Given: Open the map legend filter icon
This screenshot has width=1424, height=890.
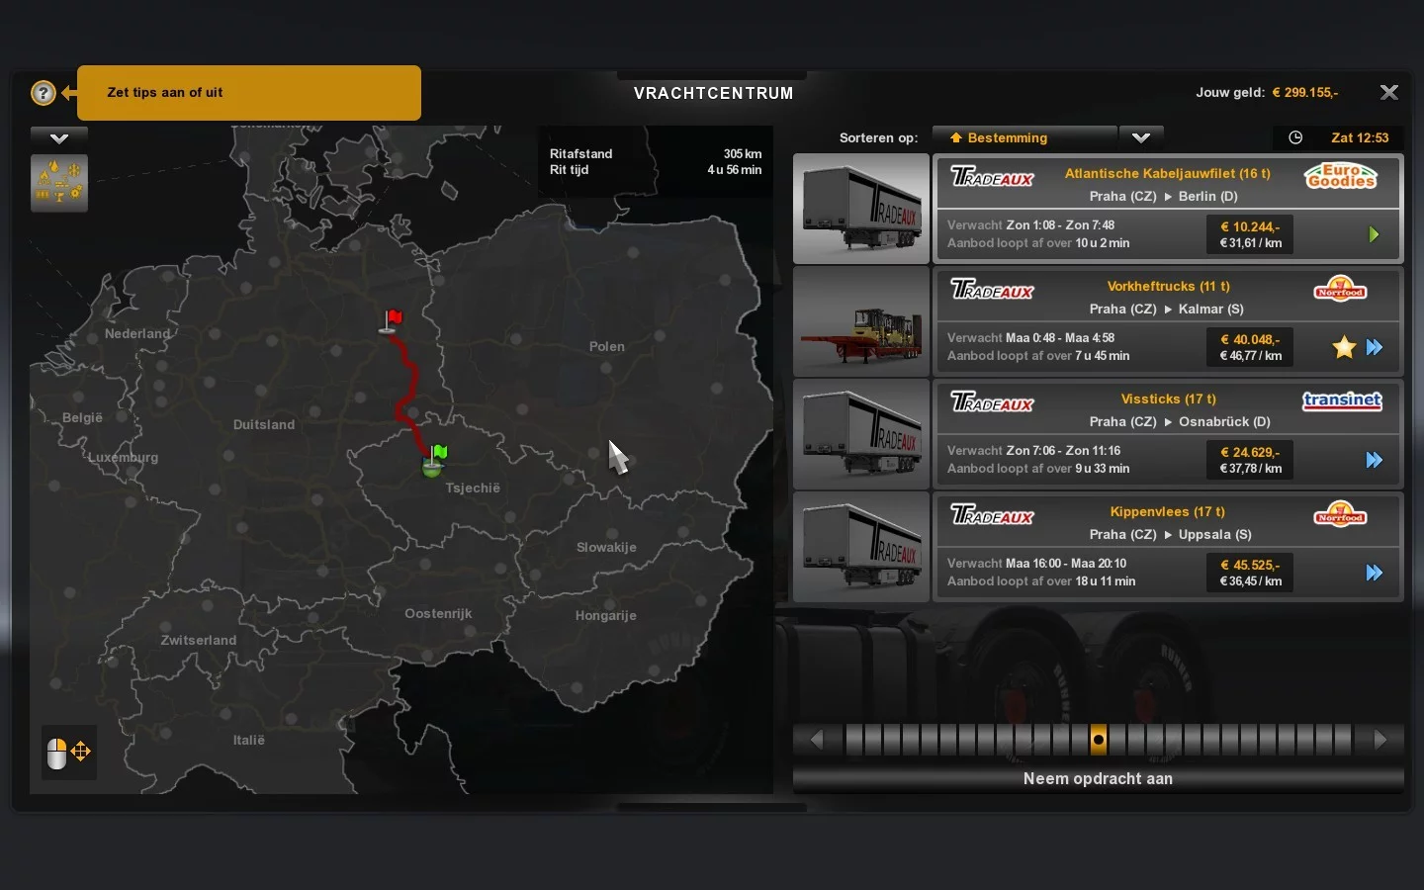Looking at the screenshot, I should point(59,183).
